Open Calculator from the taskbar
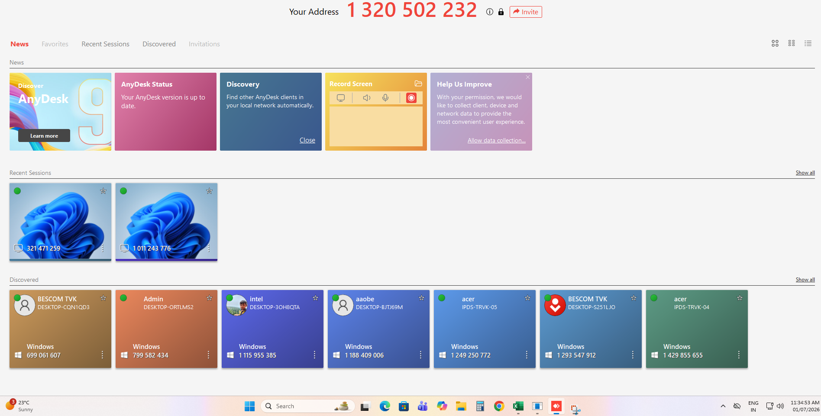This screenshot has width=821, height=416. tap(480, 406)
